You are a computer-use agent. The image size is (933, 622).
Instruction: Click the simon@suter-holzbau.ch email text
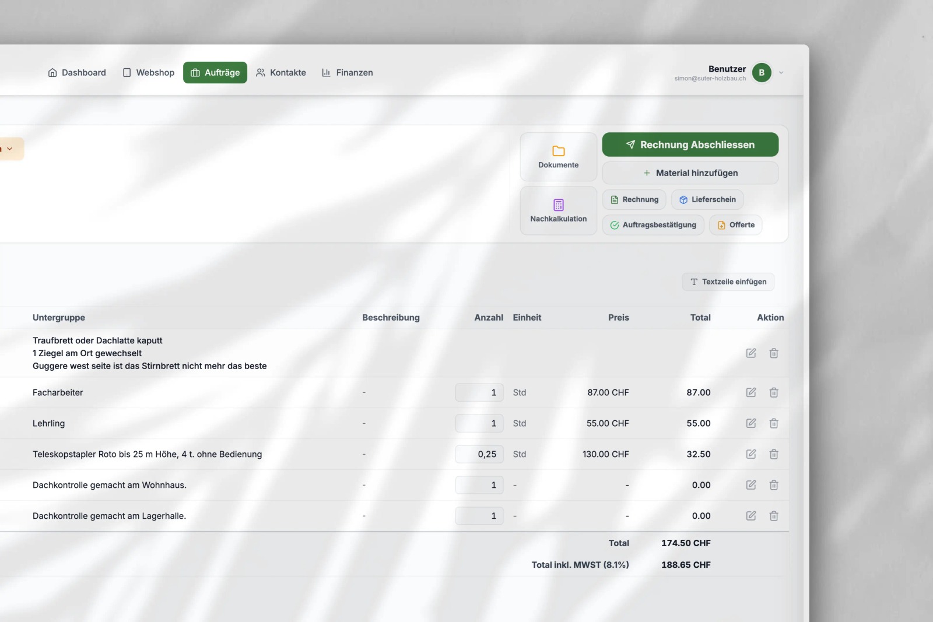pyautogui.click(x=710, y=79)
